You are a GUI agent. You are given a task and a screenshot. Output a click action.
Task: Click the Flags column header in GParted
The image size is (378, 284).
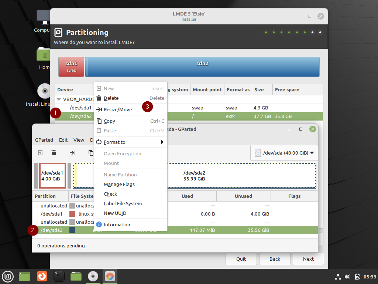coord(294,196)
